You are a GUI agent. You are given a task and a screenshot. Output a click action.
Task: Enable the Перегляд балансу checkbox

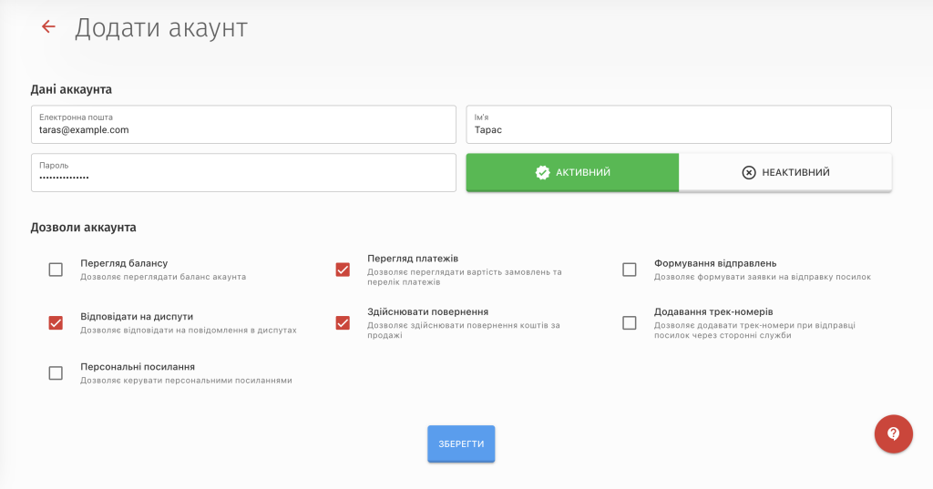tap(56, 270)
